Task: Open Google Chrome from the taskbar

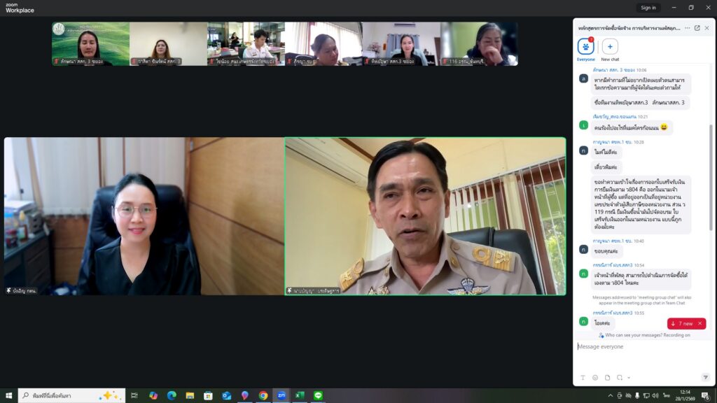Action: point(263,395)
